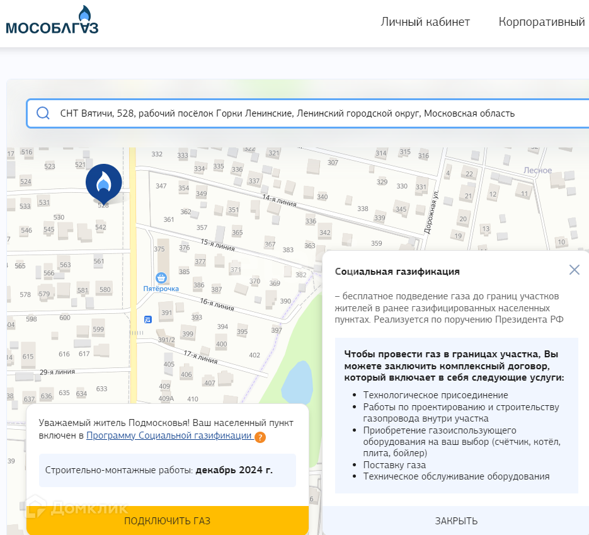589x535 pixels.
Task: Click the blue pond on map
Action: [x=297, y=382]
